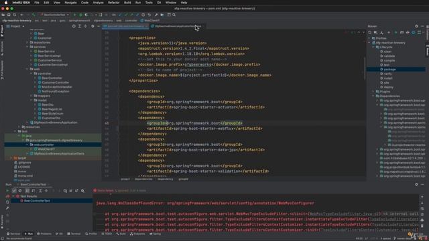The image size is (429, 241).
Task: Open the Analyze menu
Action: click(x=98, y=3)
